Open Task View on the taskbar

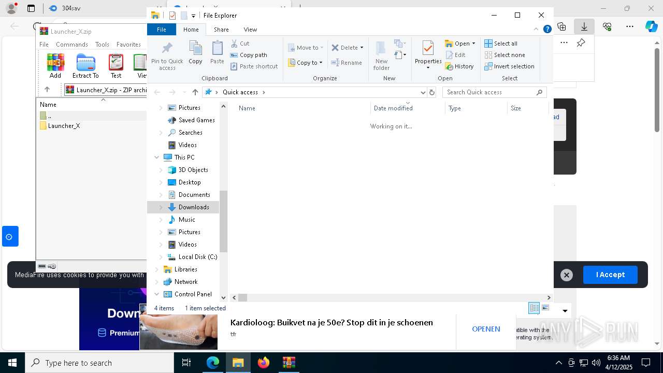click(x=186, y=363)
